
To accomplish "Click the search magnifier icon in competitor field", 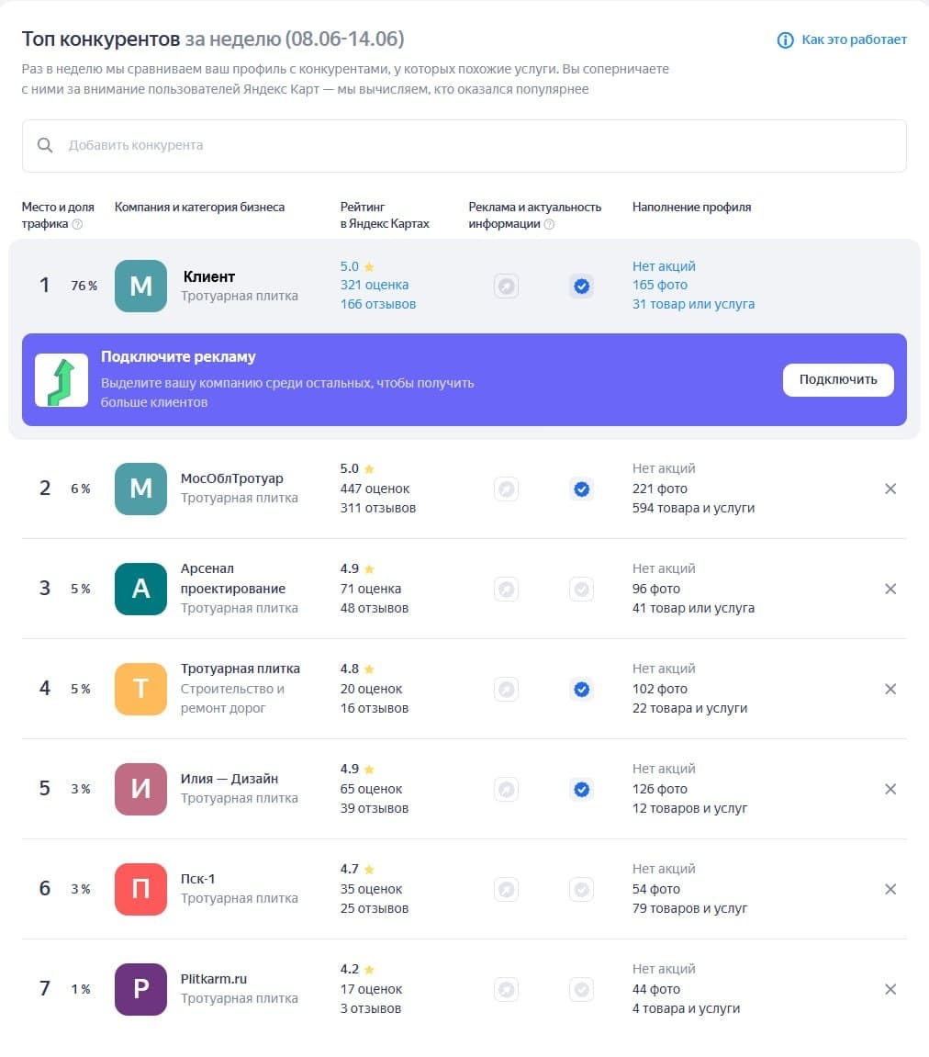I will pos(45,146).
